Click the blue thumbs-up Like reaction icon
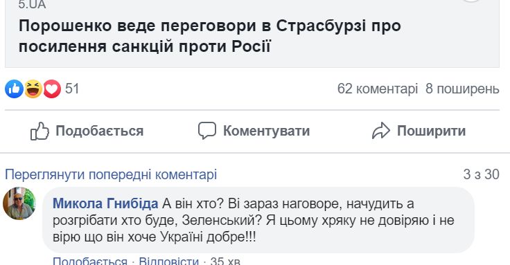 15,89
